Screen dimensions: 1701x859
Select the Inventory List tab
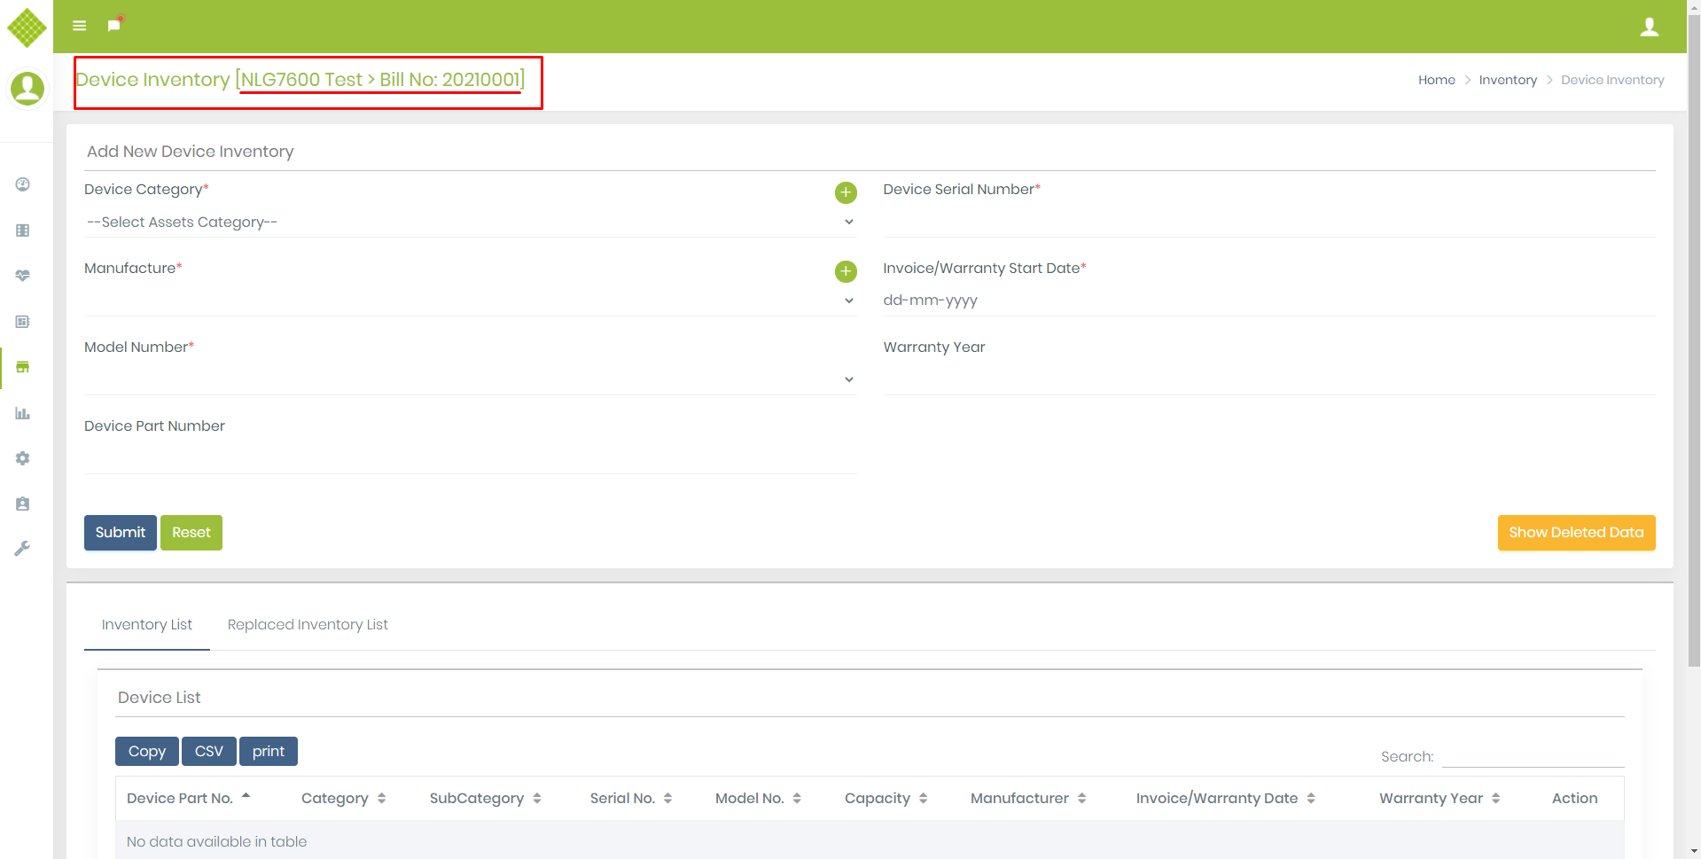click(146, 624)
